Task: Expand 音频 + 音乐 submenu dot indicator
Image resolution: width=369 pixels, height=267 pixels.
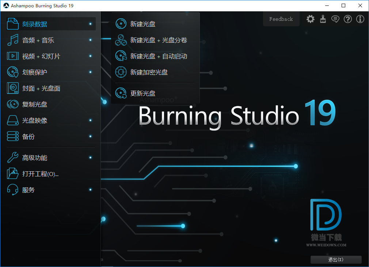Action: point(90,40)
